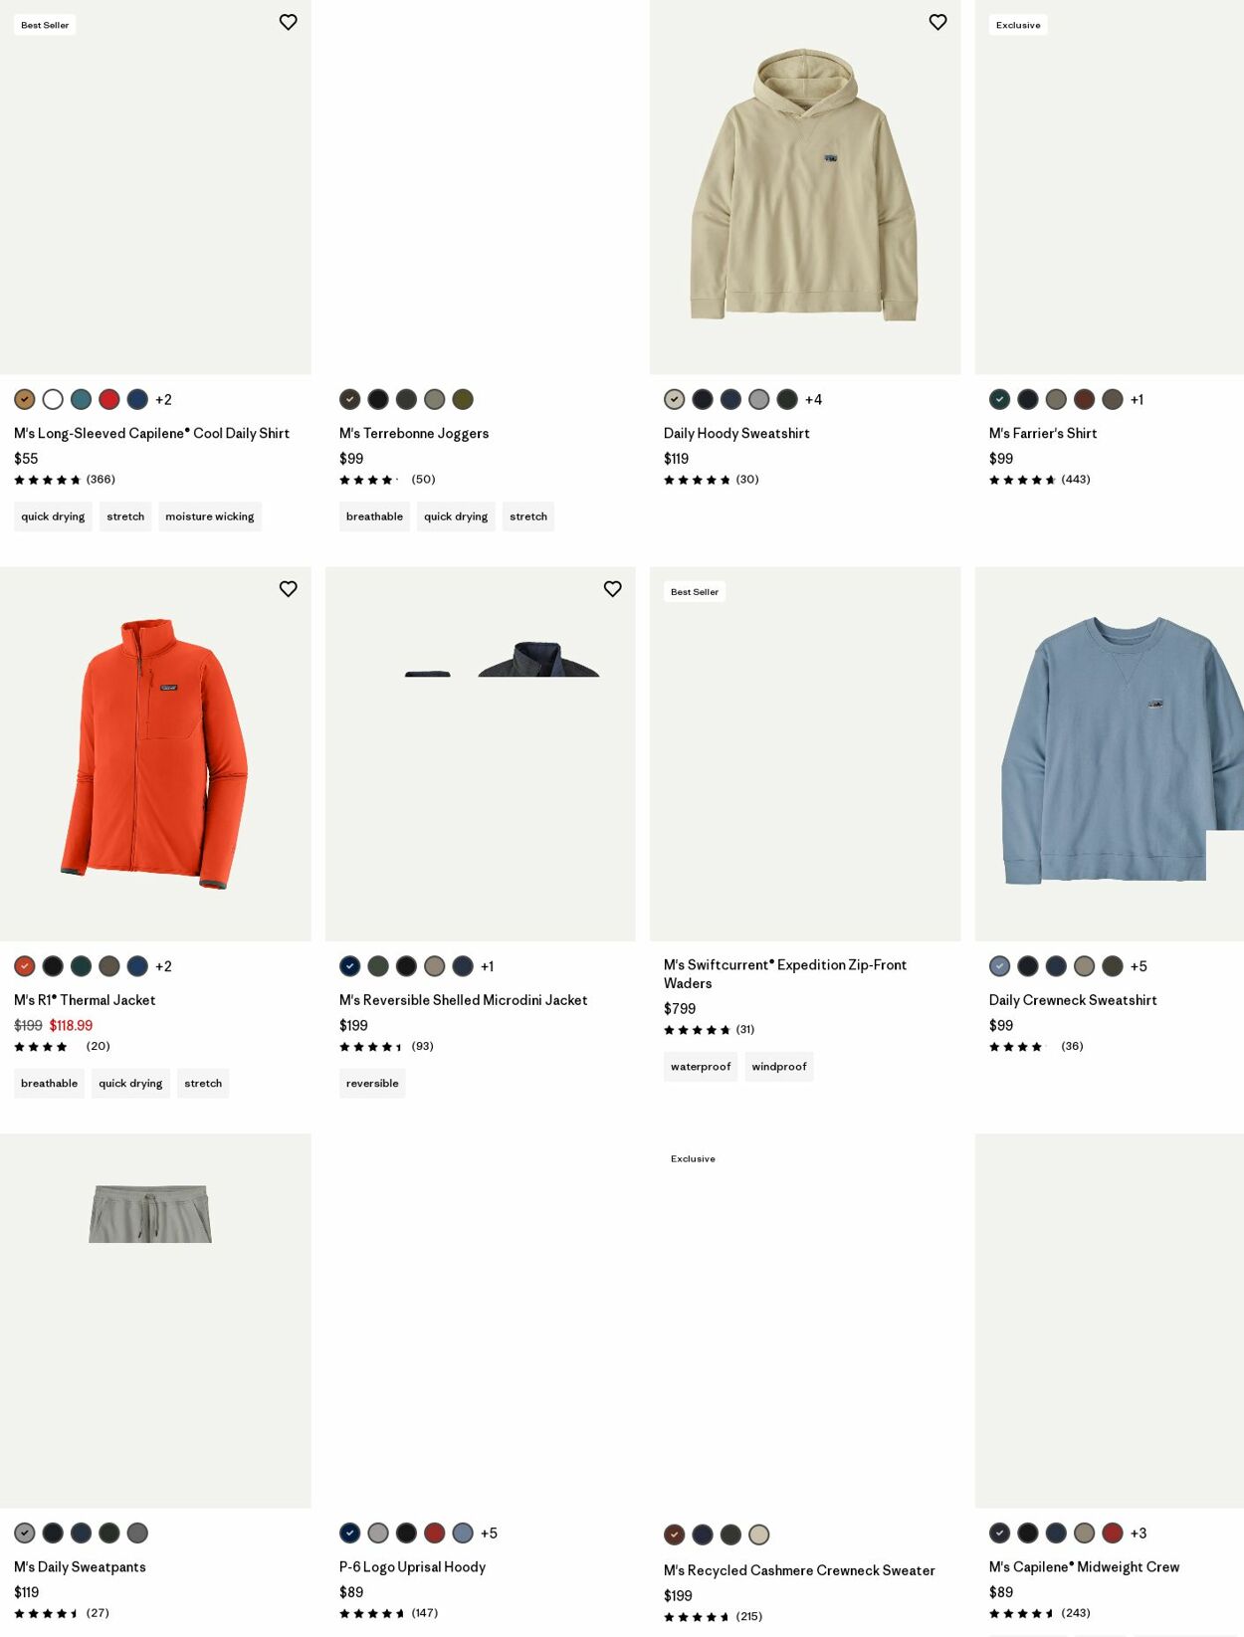
Task: View M's Swiftcurrent Expedition Zip-Front Waders
Action: (785, 974)
